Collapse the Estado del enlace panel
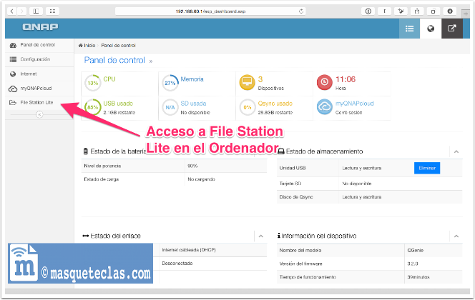 pos(260,235)
